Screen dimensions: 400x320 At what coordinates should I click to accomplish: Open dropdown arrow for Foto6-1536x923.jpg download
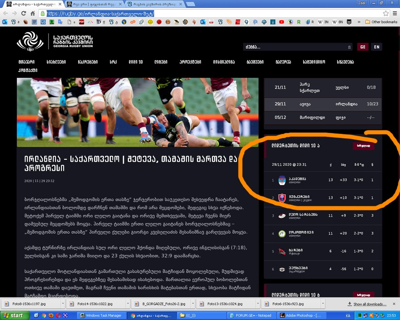click(x=323, y=304)
